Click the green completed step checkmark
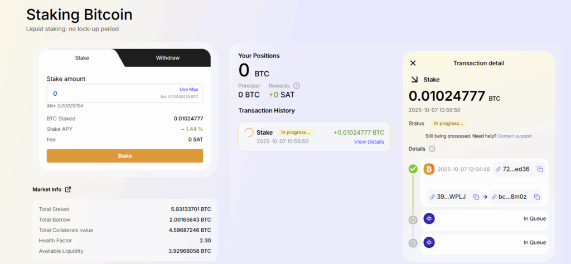The image size is (571, 264). tap(413, 169)
